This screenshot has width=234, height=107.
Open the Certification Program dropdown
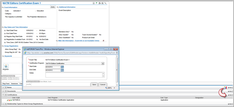[103, 64]
